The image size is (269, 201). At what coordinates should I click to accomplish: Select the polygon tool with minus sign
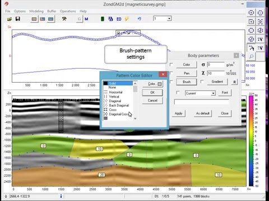260,13
